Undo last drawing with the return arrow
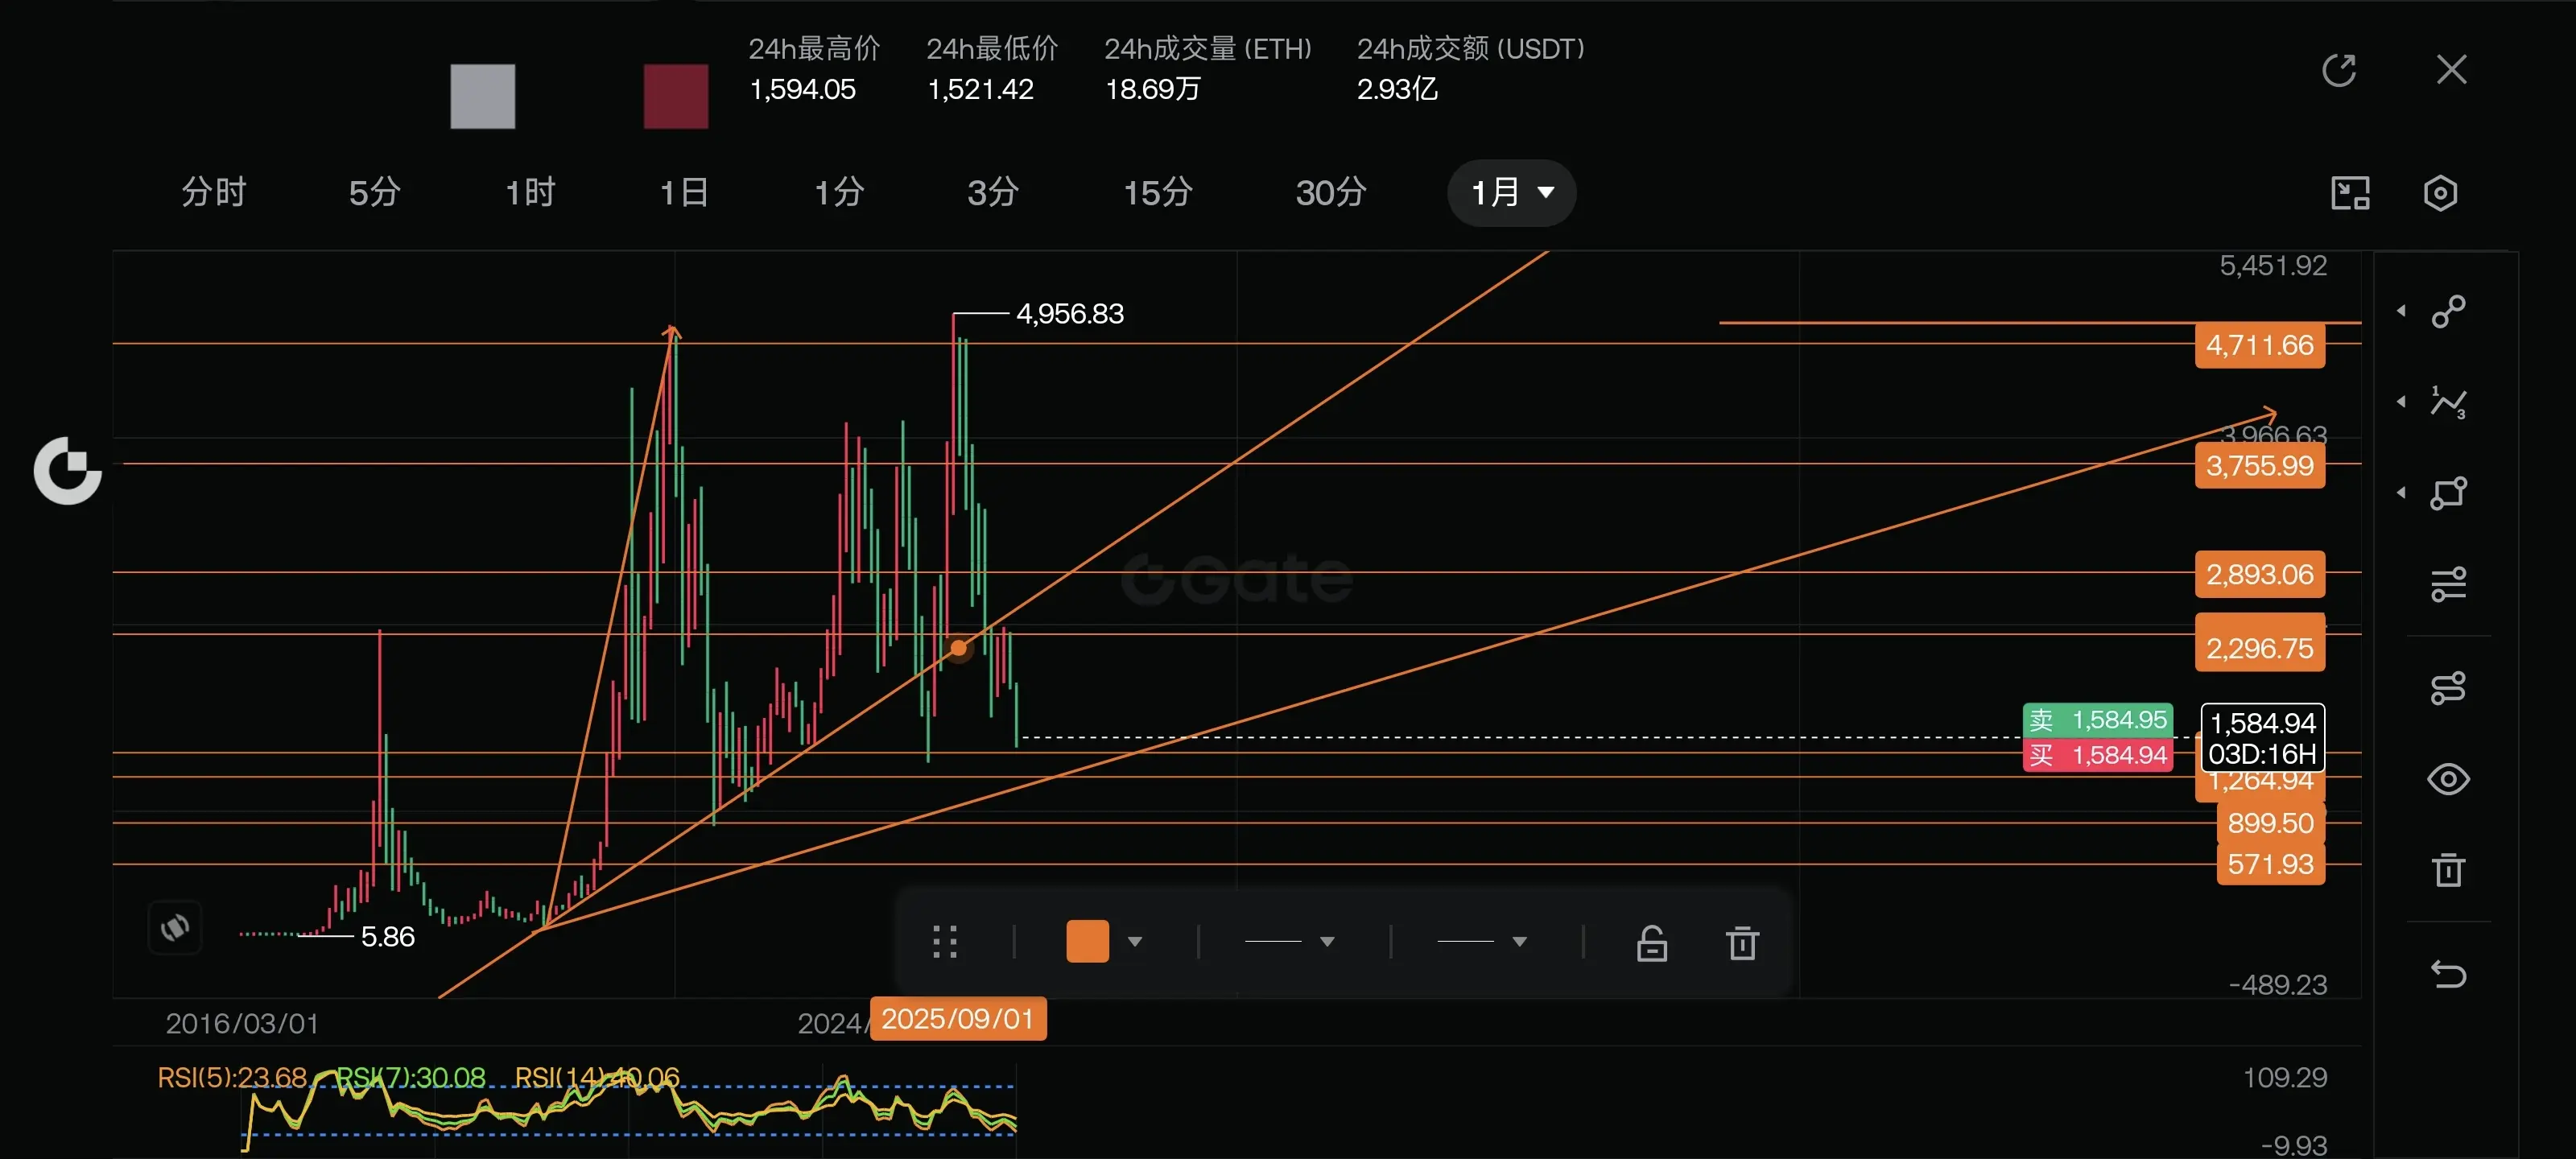The image size is (2576, 1159). click(2448, 973)
